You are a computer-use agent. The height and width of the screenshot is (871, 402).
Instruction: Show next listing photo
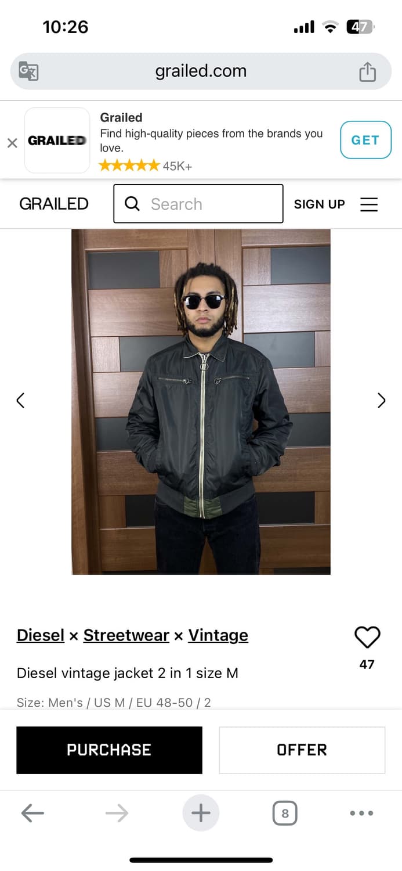[381, 400]
